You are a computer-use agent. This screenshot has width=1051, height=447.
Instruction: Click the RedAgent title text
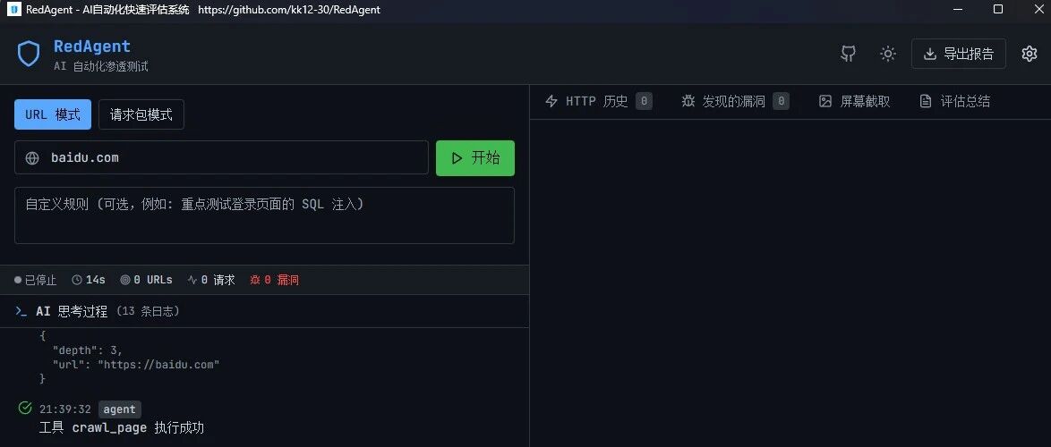(x=92, y=46)
